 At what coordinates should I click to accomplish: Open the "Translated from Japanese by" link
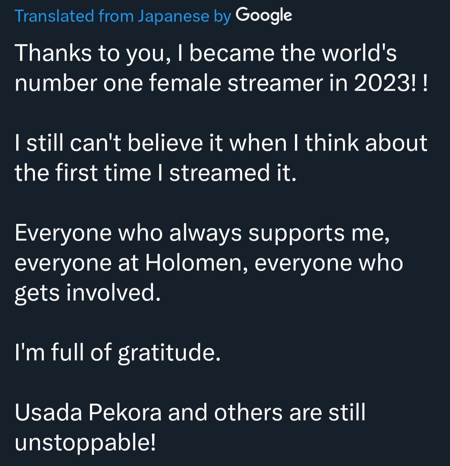click(122, 16)
